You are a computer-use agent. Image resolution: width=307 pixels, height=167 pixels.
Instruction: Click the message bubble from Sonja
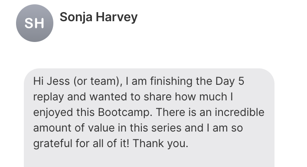point(149,118)
